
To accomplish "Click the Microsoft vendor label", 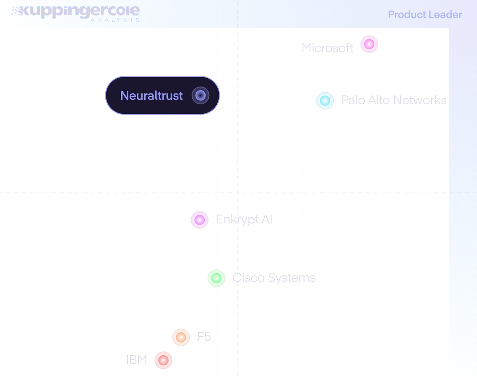I will pos(327,48).
